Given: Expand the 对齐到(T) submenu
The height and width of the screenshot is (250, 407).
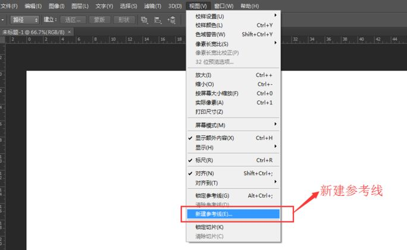Looking at the screenshot, I should [233, 183].
